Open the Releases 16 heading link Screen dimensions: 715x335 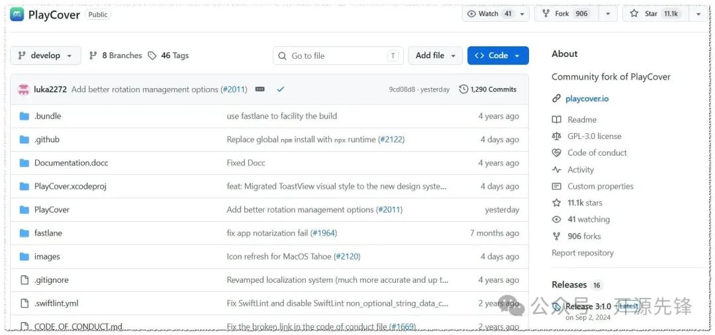577,285
